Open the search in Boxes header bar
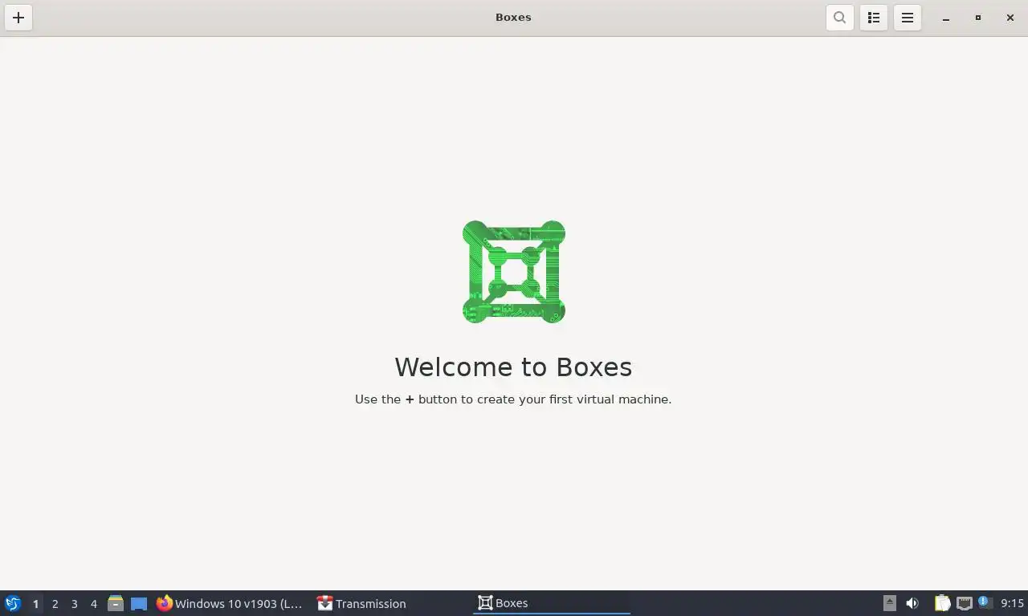Viewport: 1028px width, 616px height. coord(839,18)
